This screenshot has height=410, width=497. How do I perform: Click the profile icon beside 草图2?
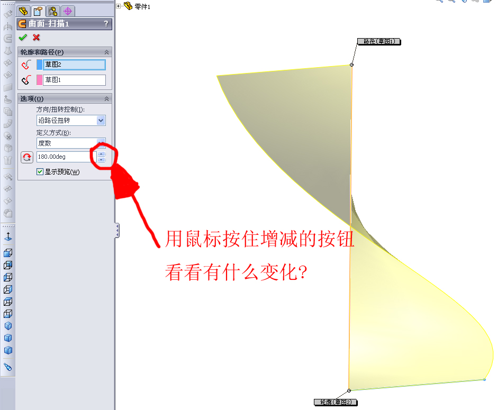[x=26, y=65]
